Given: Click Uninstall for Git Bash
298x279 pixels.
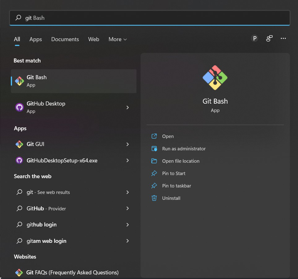Looking at the screenshot, I should click(171, 198).
